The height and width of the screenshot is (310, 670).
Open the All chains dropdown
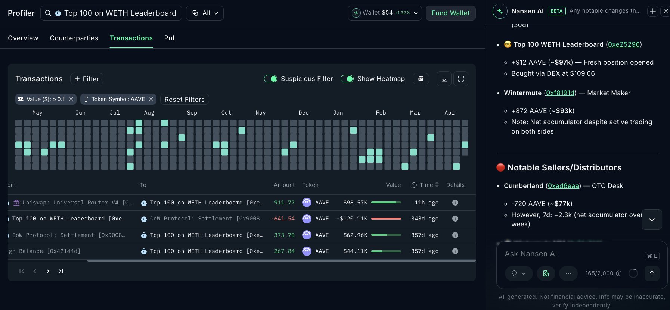[205, 13]
